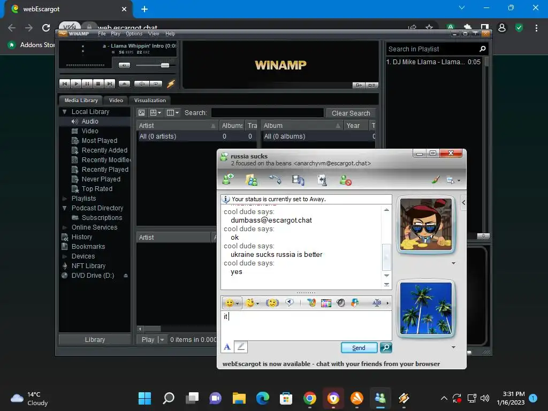Toggle repeat in Winamp
The height and width of the screenshot is (411, 548).
pos(156,84)
